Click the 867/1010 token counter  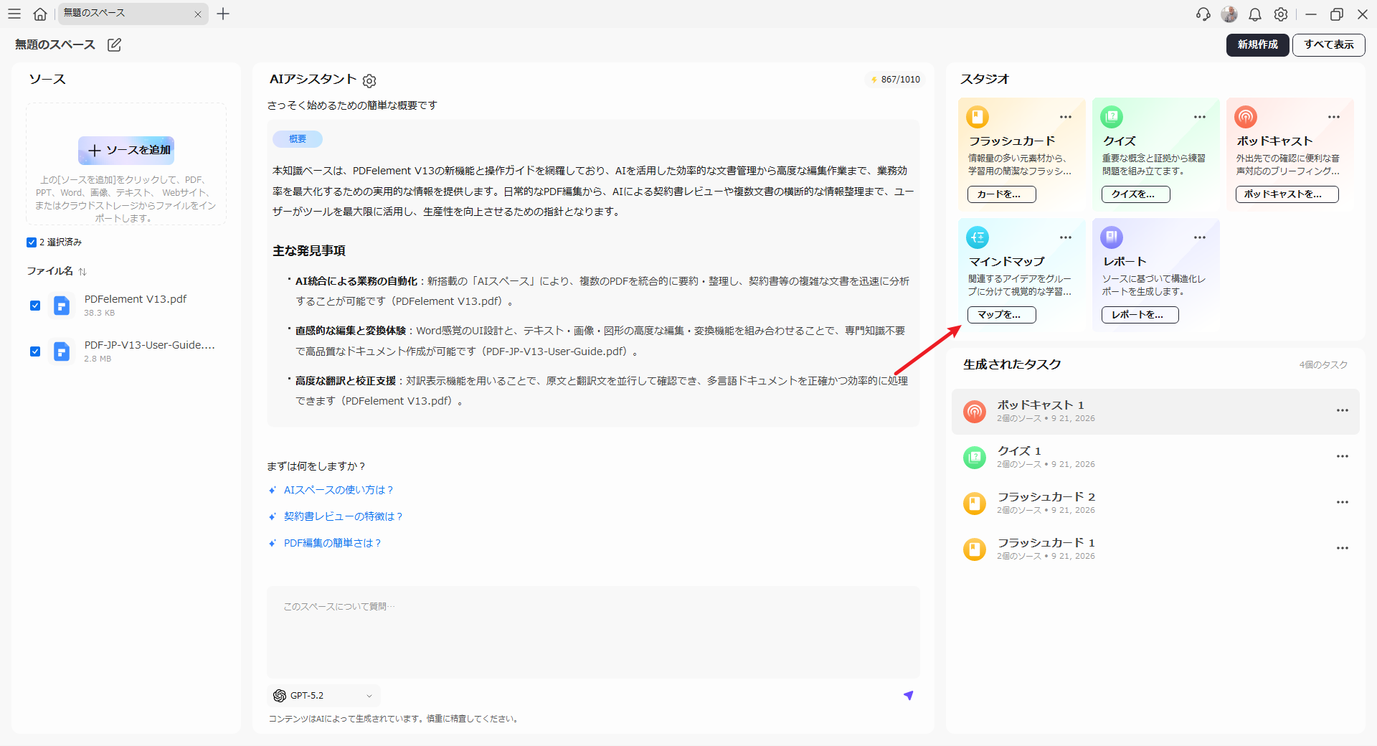point(895,80)
